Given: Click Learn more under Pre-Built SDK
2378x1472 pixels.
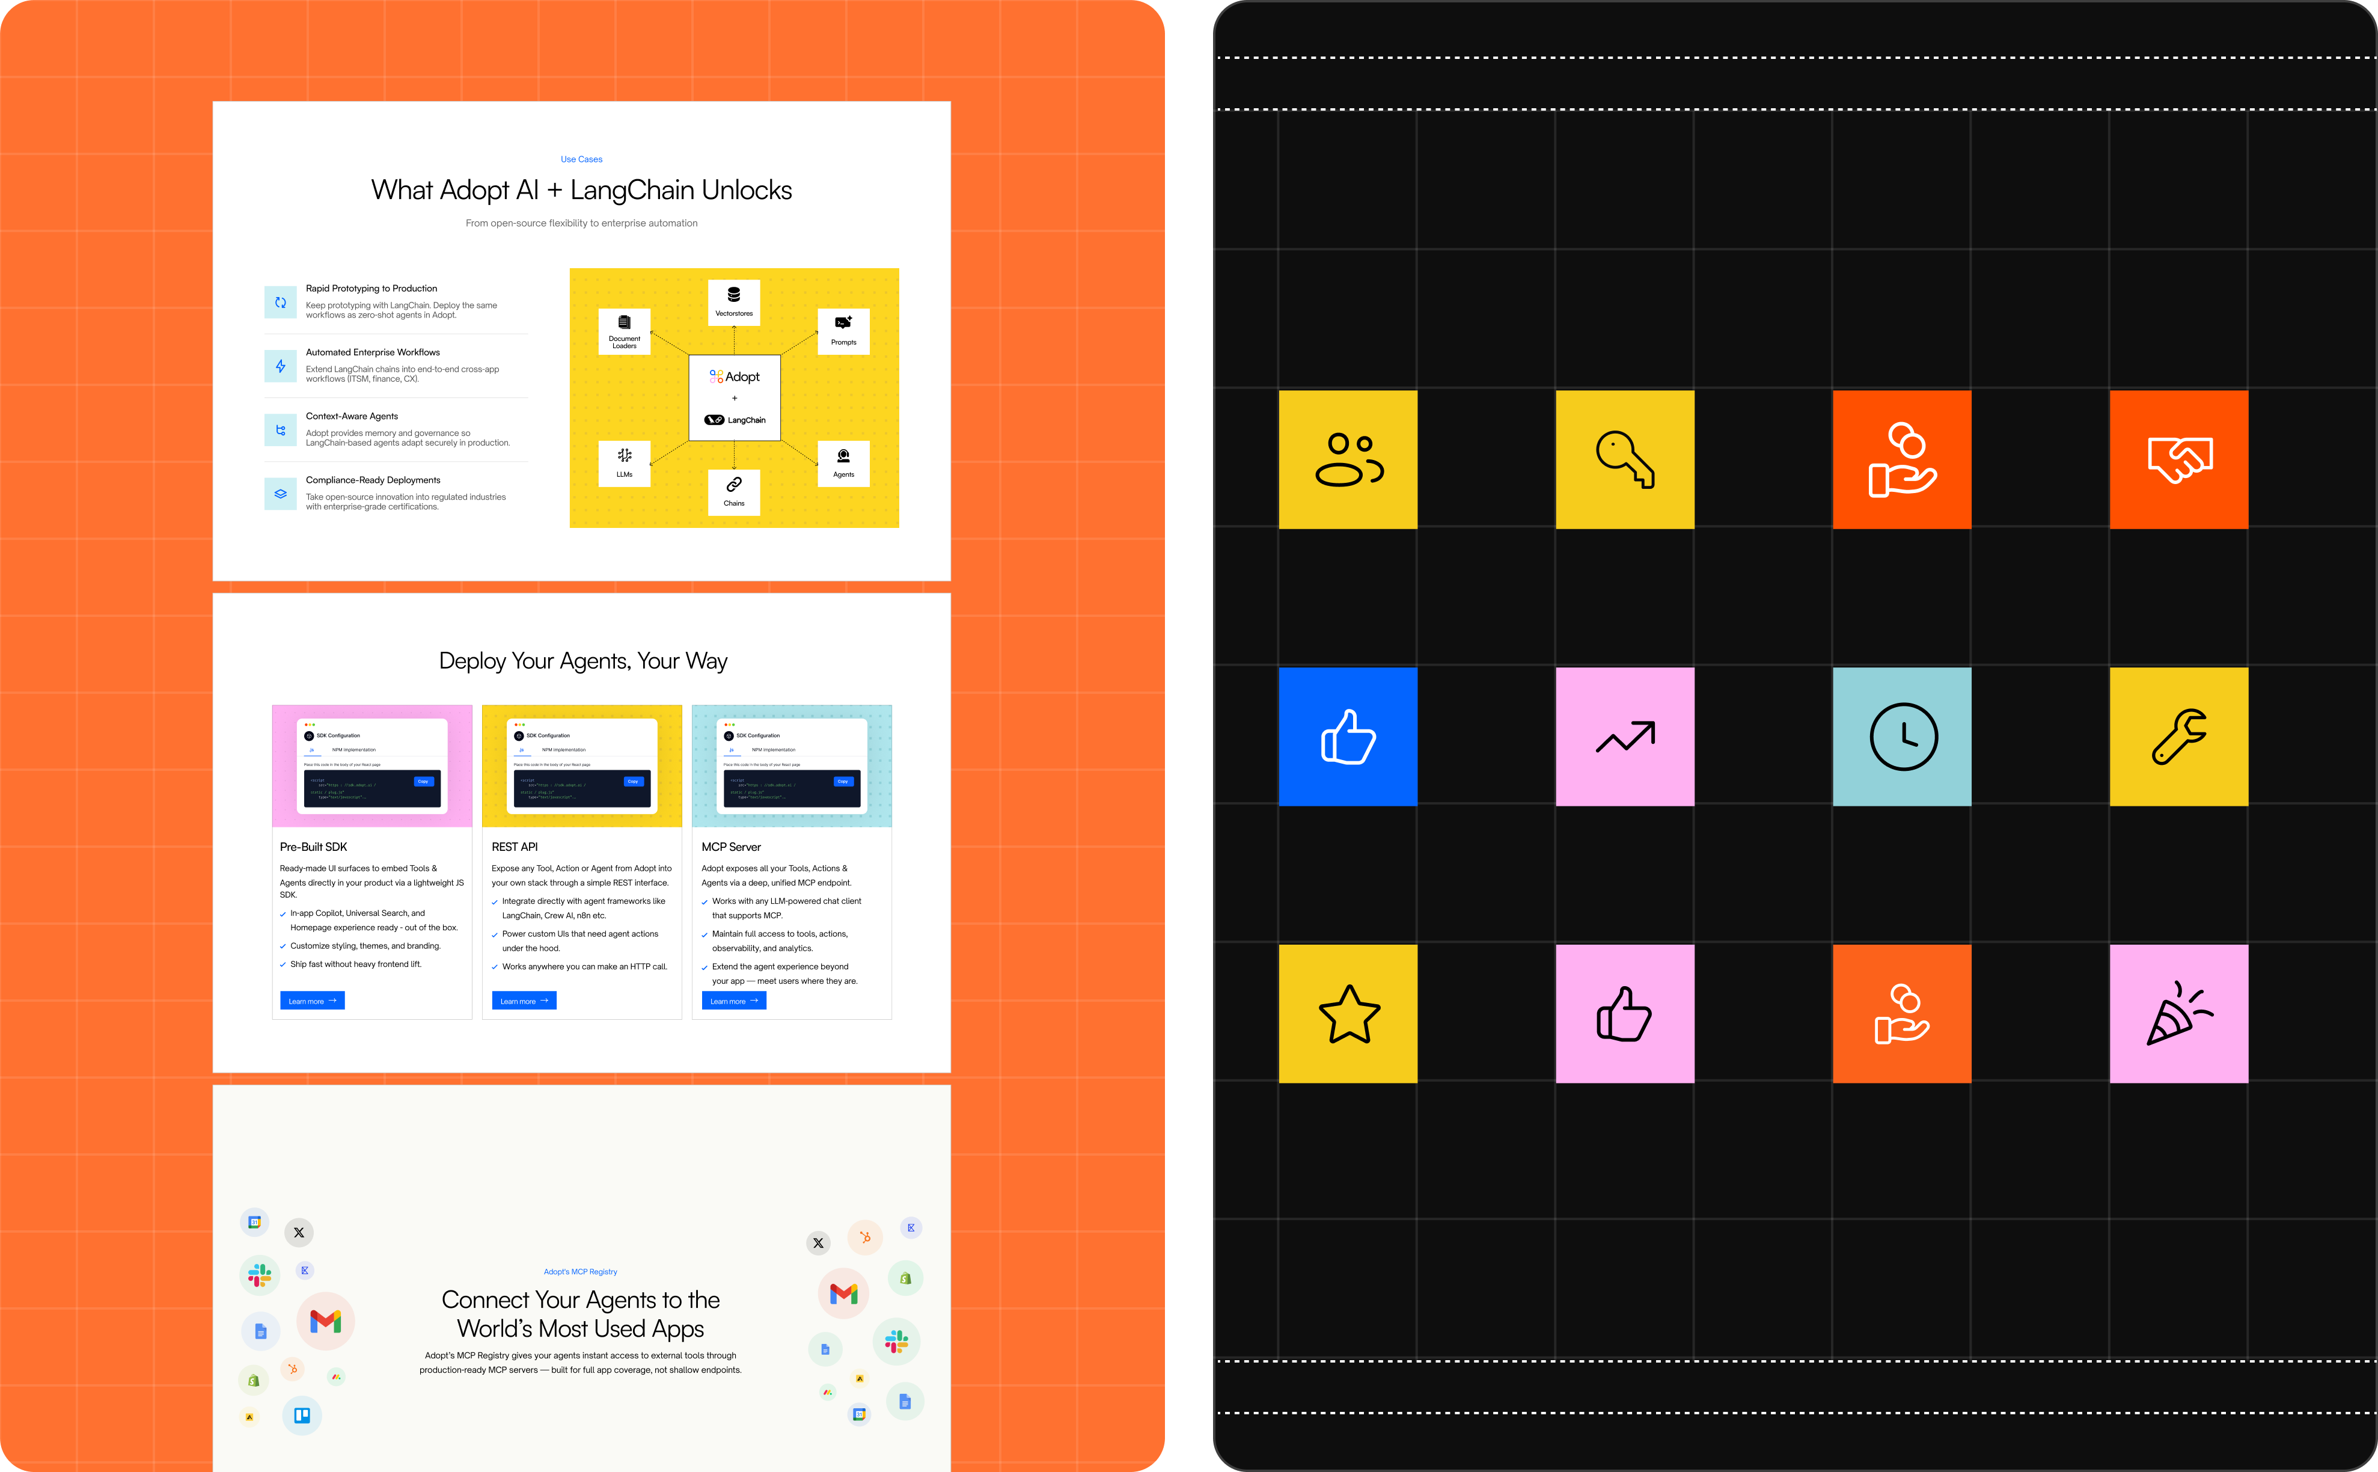Looking at the screenshot, I should pos(313,1001).
